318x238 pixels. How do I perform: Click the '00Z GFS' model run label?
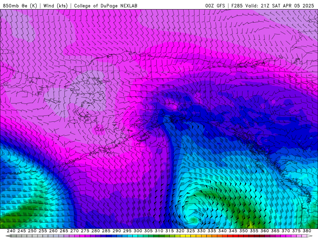point(215,6)
